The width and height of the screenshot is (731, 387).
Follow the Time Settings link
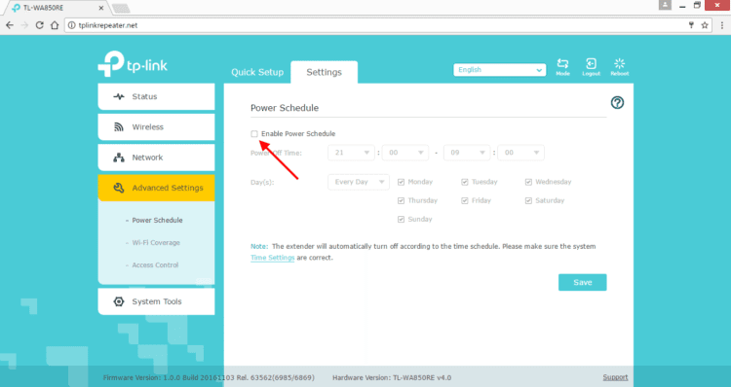272,258
